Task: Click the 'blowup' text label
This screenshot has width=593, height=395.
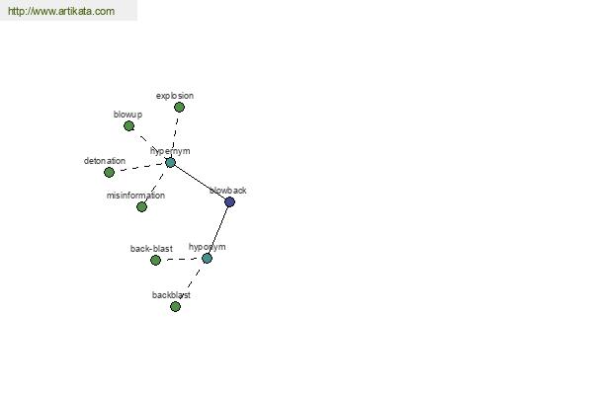Action: click(x=127, y=115)
